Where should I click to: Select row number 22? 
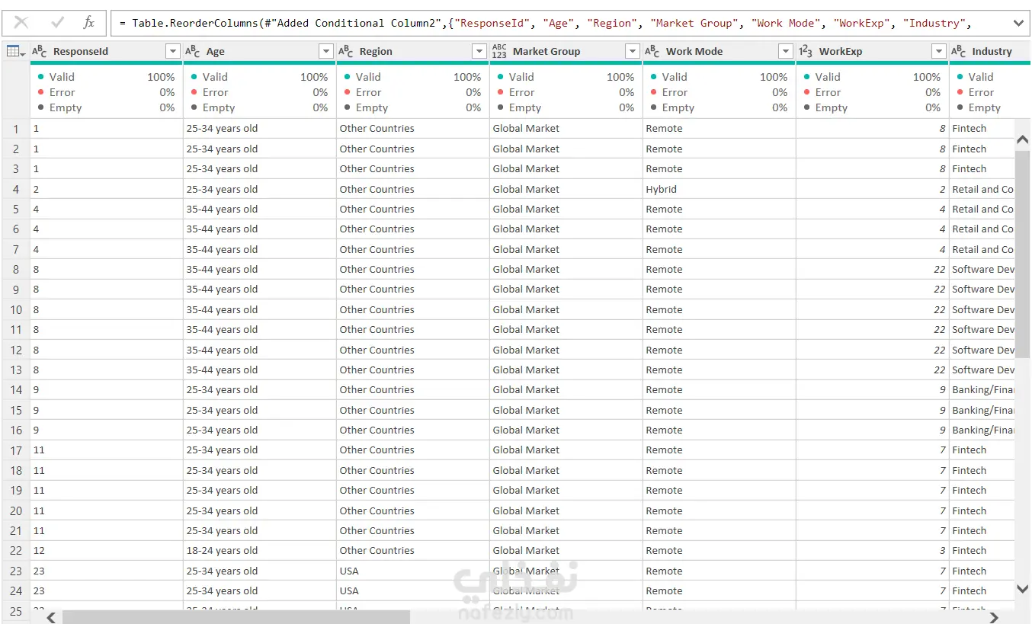point(16,550)
